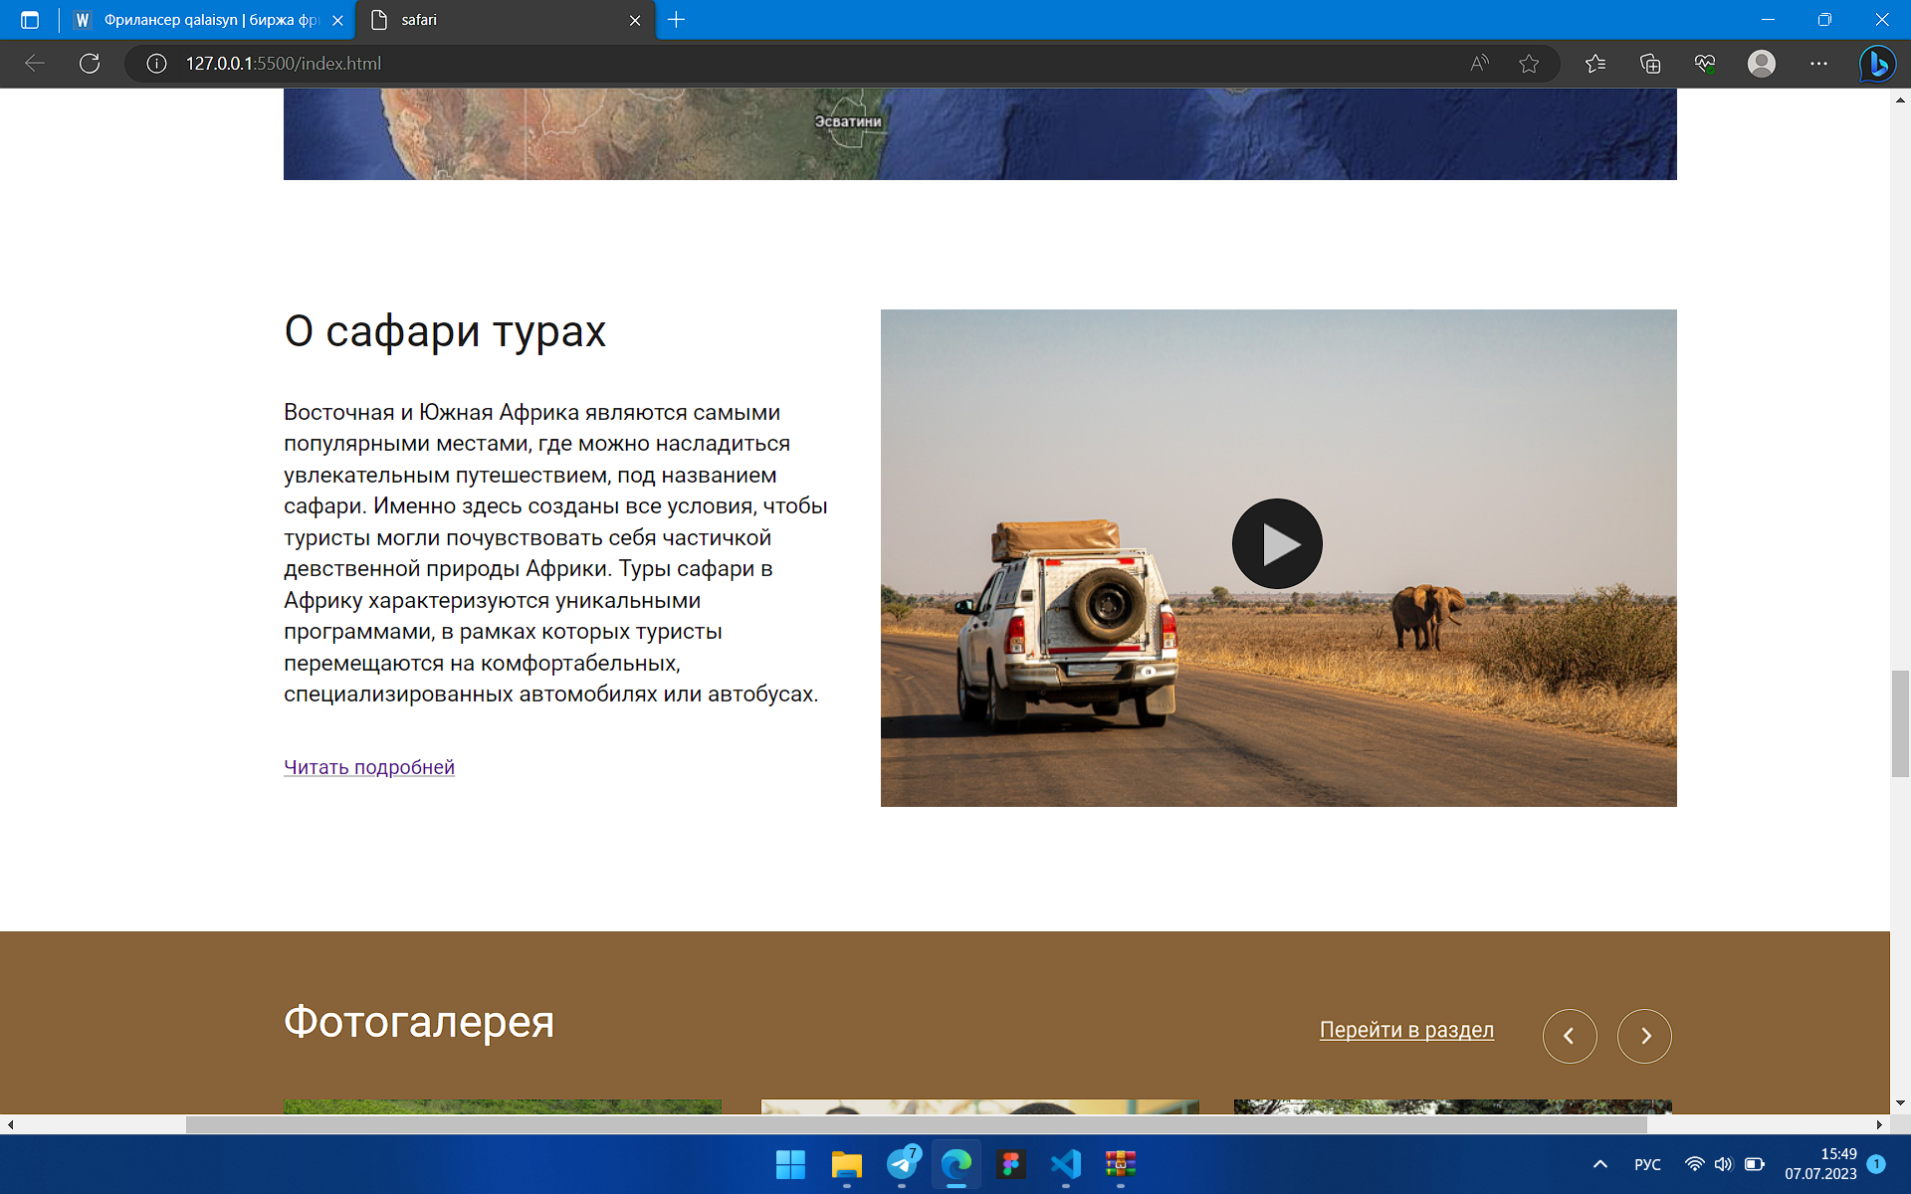Close the safari tab
The height and width of the screenshot is (1194, 1911).
click(635, 20)
